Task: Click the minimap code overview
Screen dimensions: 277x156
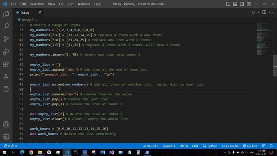Action: [264, 39]
